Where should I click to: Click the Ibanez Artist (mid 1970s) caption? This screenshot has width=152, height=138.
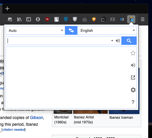[84, 120]
